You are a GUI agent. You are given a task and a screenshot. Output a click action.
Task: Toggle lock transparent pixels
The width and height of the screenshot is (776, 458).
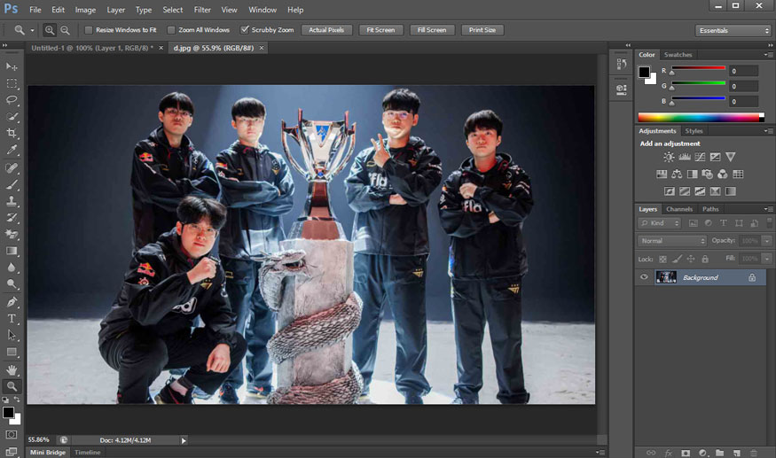(662, 259)
